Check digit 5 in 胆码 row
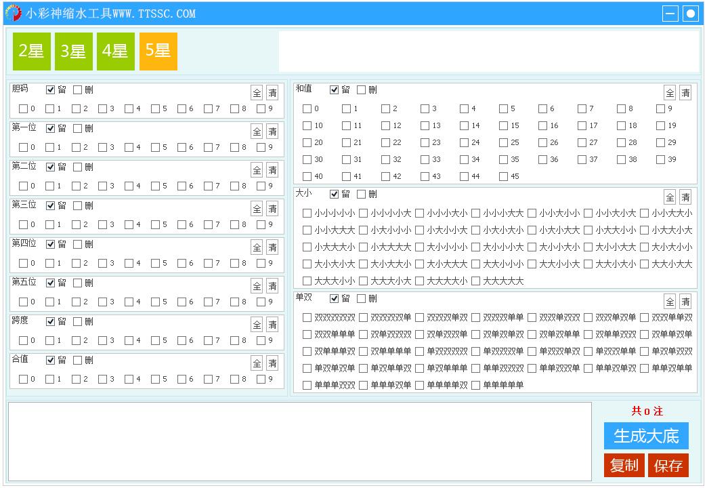Viewport: 707px width, 488px height. point(156,109)
